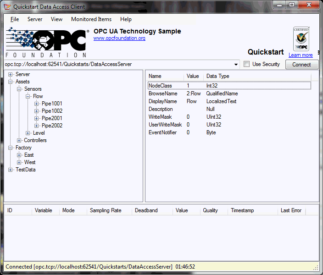Select Pipe1002 in the tree
Screen dimensions: 323x275
coord(52,111)
